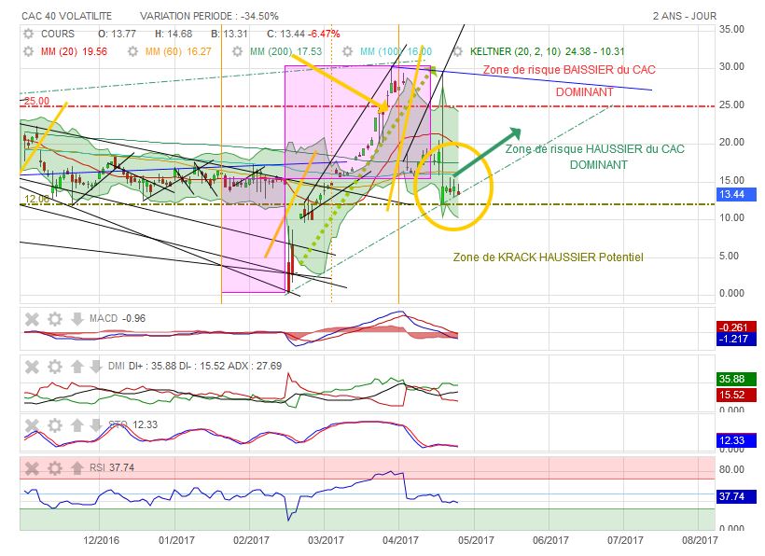Open RSI indicator settings gear
The width and height of the screenshot is (765, 556).
pos(55,468)
